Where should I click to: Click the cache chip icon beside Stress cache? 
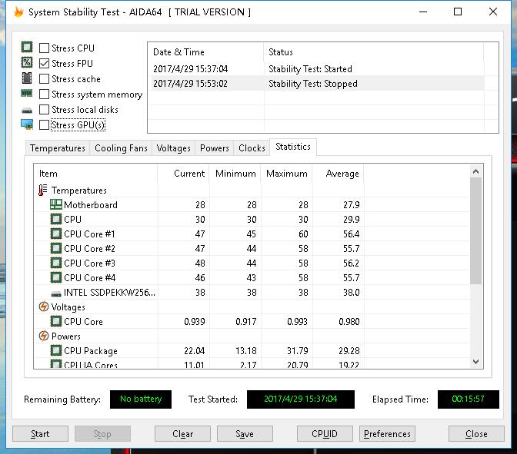click(27, 78)
